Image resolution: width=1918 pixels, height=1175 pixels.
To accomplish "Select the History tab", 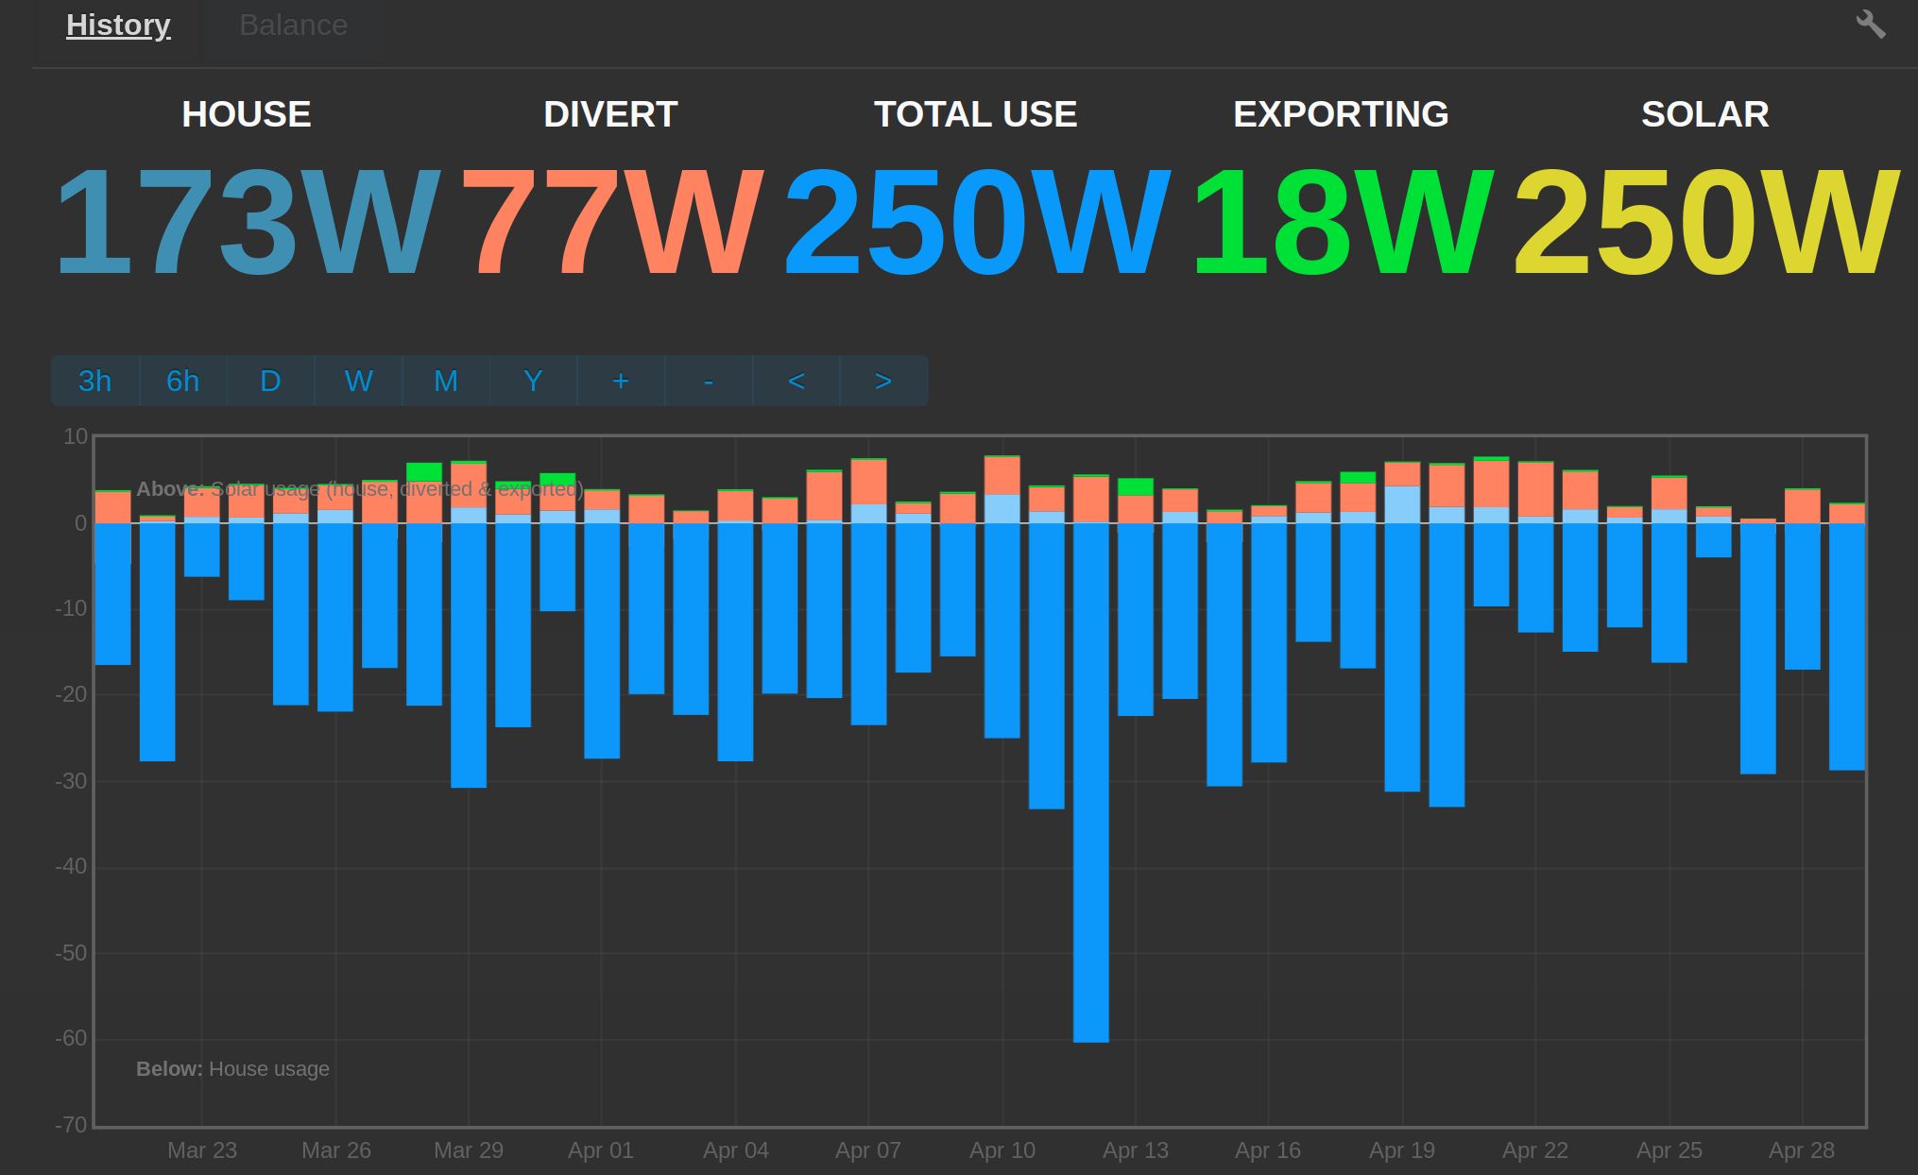I will point(118,25).
